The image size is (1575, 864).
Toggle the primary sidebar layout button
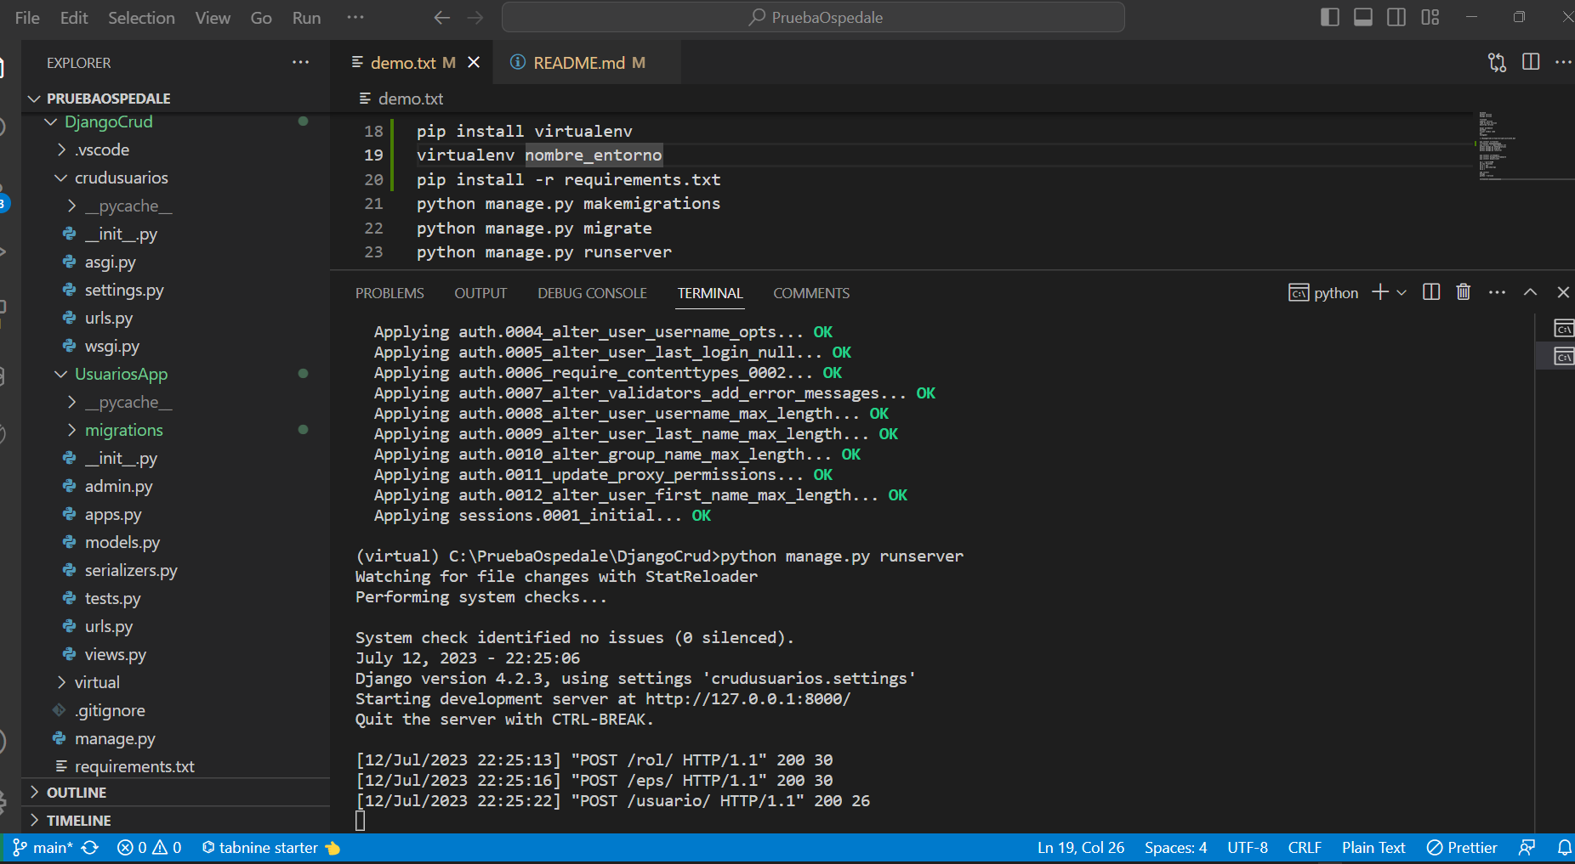pyautogui.click(x=1330, y=17)
